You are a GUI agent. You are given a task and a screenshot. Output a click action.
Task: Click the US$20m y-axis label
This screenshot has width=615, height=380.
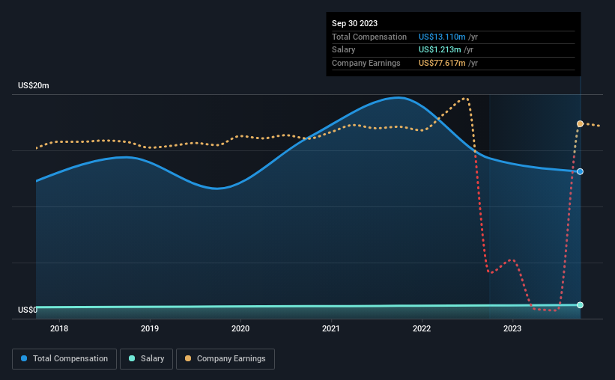point(34,85)
